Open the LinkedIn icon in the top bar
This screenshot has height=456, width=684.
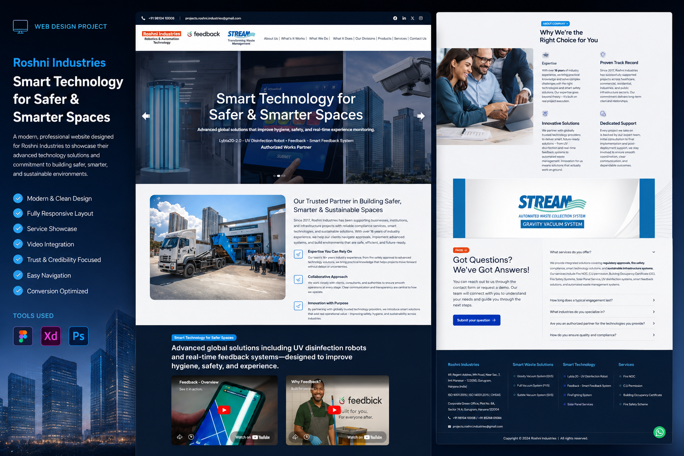404,18
